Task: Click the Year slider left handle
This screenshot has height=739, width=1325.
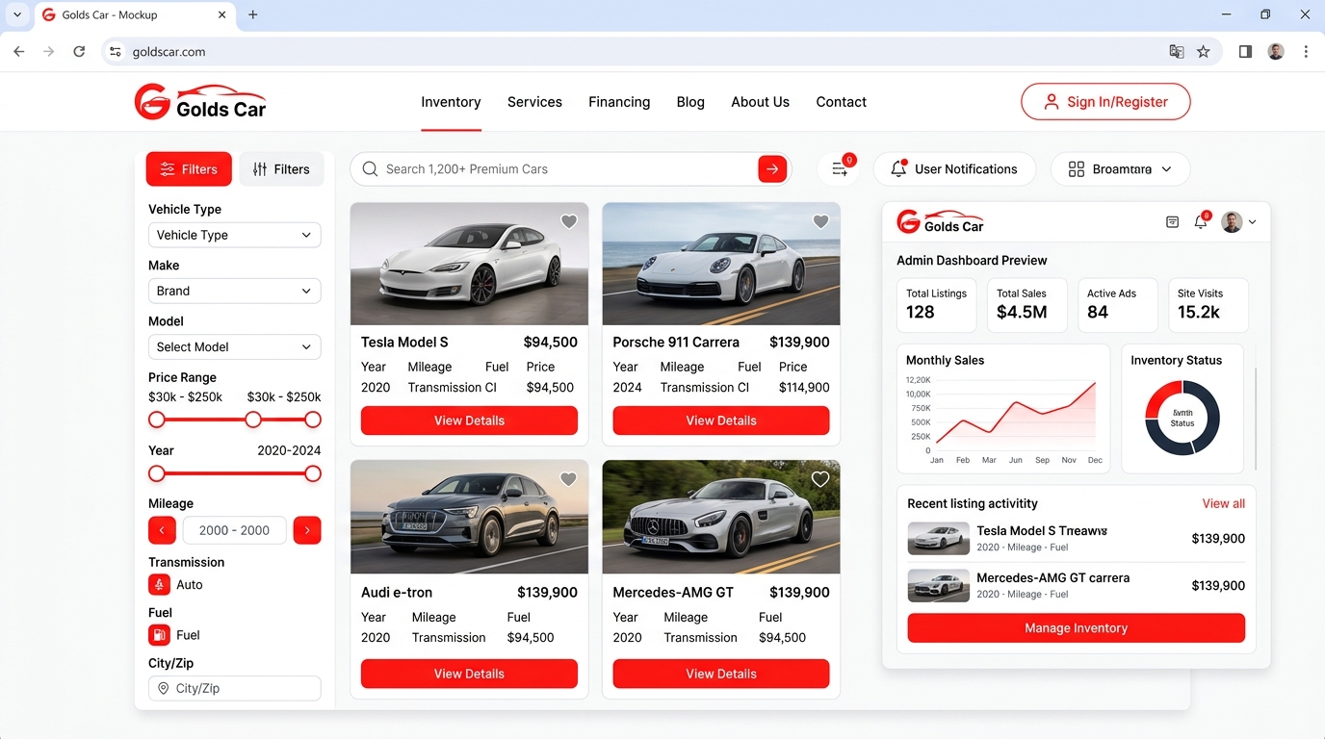Action: coord(157,473)
